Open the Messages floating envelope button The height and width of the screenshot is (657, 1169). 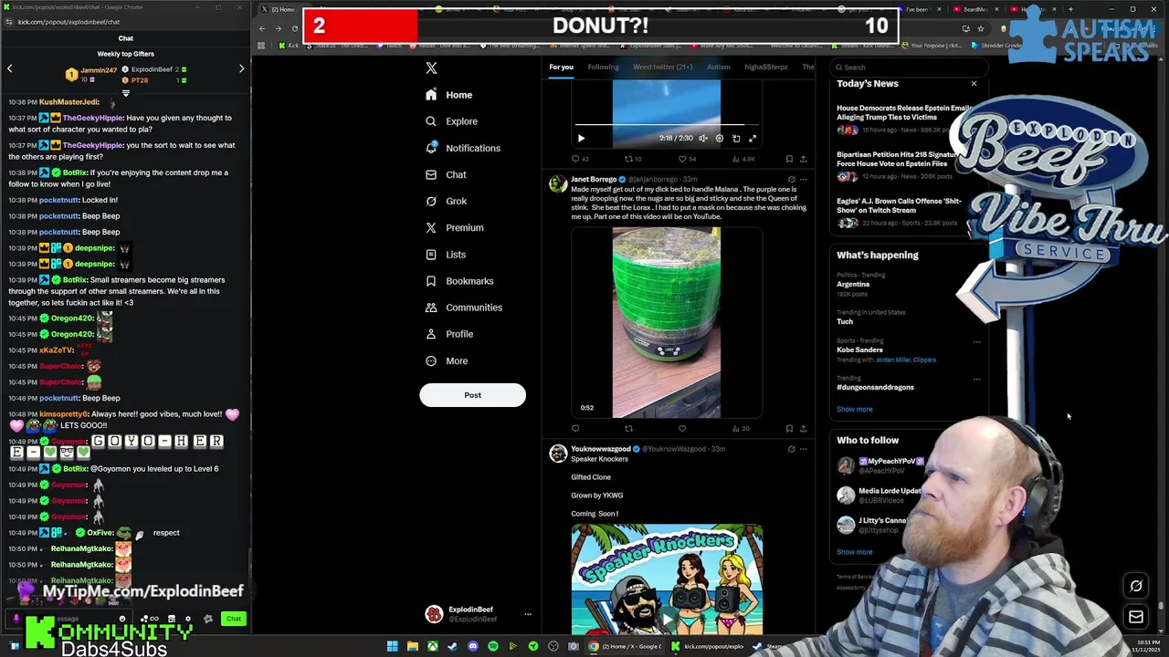tap(1136, 617)
